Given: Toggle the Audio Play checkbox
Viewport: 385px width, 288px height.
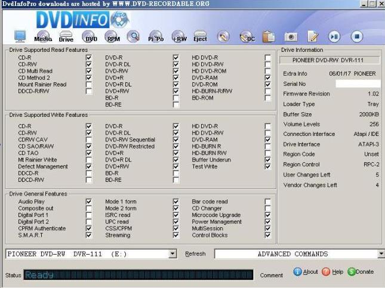Looking at the screenshot, I should pyautogui.click(x=89, y=202).
